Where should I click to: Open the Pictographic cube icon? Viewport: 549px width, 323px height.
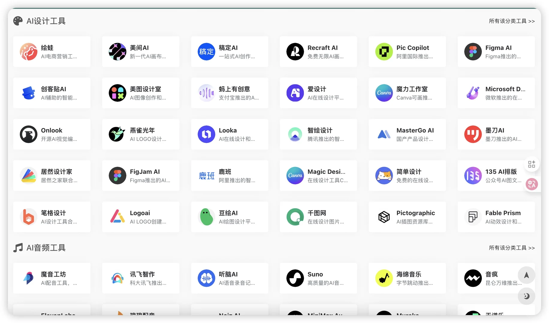click(384, 217)
